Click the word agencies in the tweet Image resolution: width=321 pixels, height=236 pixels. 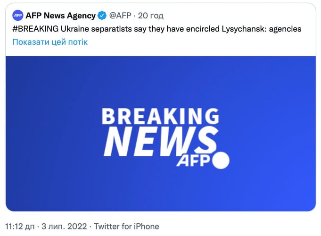pyautogui.click(x=285, y=29)
